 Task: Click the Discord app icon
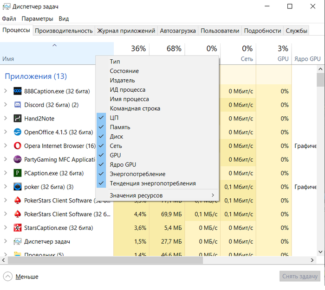pyautogui.click(x=18, y=105)
